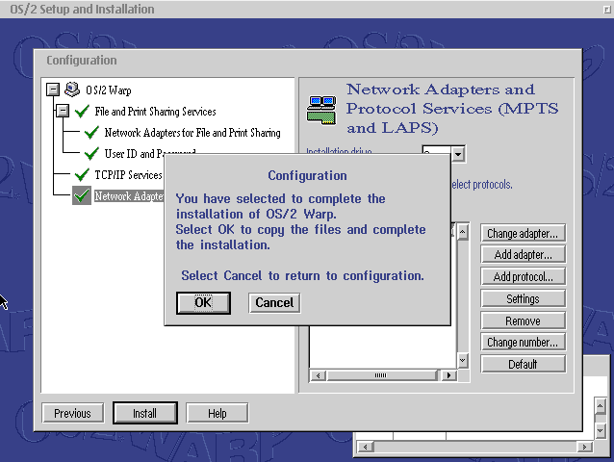The image size is (614, 462).
Task: Select File and Print Sharing Services tree item
Action: 155,112
